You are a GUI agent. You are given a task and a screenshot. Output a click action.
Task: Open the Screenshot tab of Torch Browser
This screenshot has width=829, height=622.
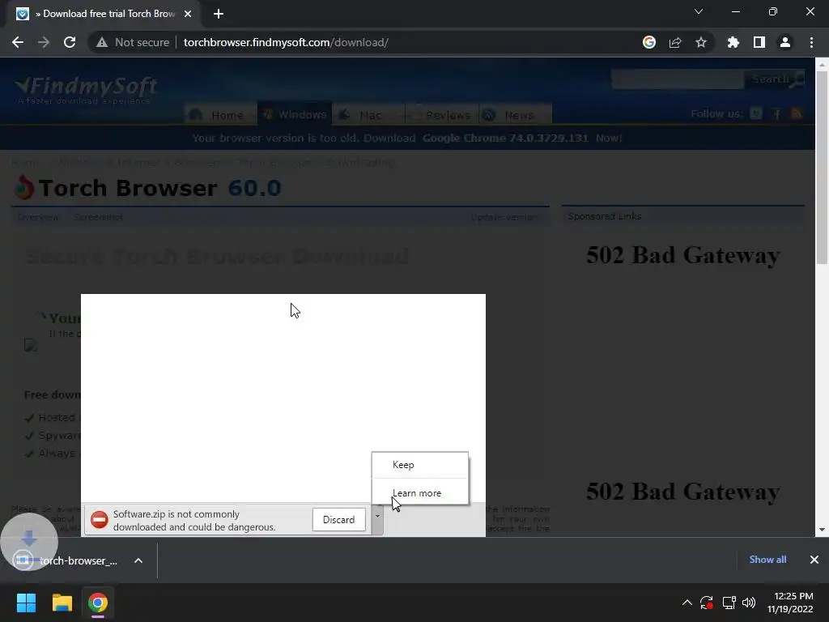coord(98,217)
